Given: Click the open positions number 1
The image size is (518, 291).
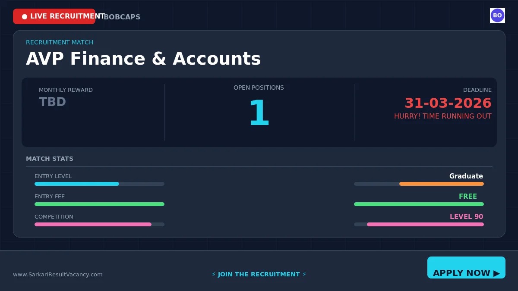Looking at the screenshot, I should [259, 114].
